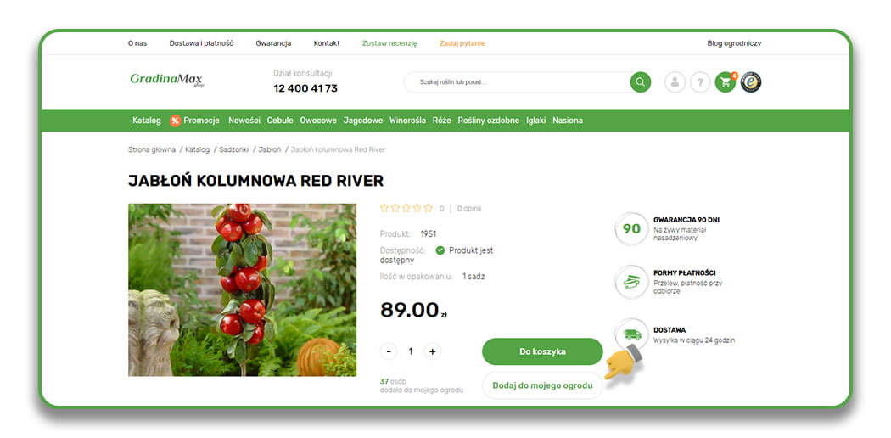The image size is (891, 438).
Task: Click the payment cards icon
Action: pyautogui.click(x=631, y=282)
